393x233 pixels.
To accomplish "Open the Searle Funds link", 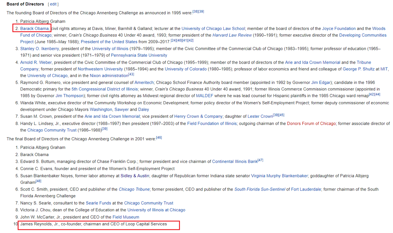I will (x=98, y=203).
